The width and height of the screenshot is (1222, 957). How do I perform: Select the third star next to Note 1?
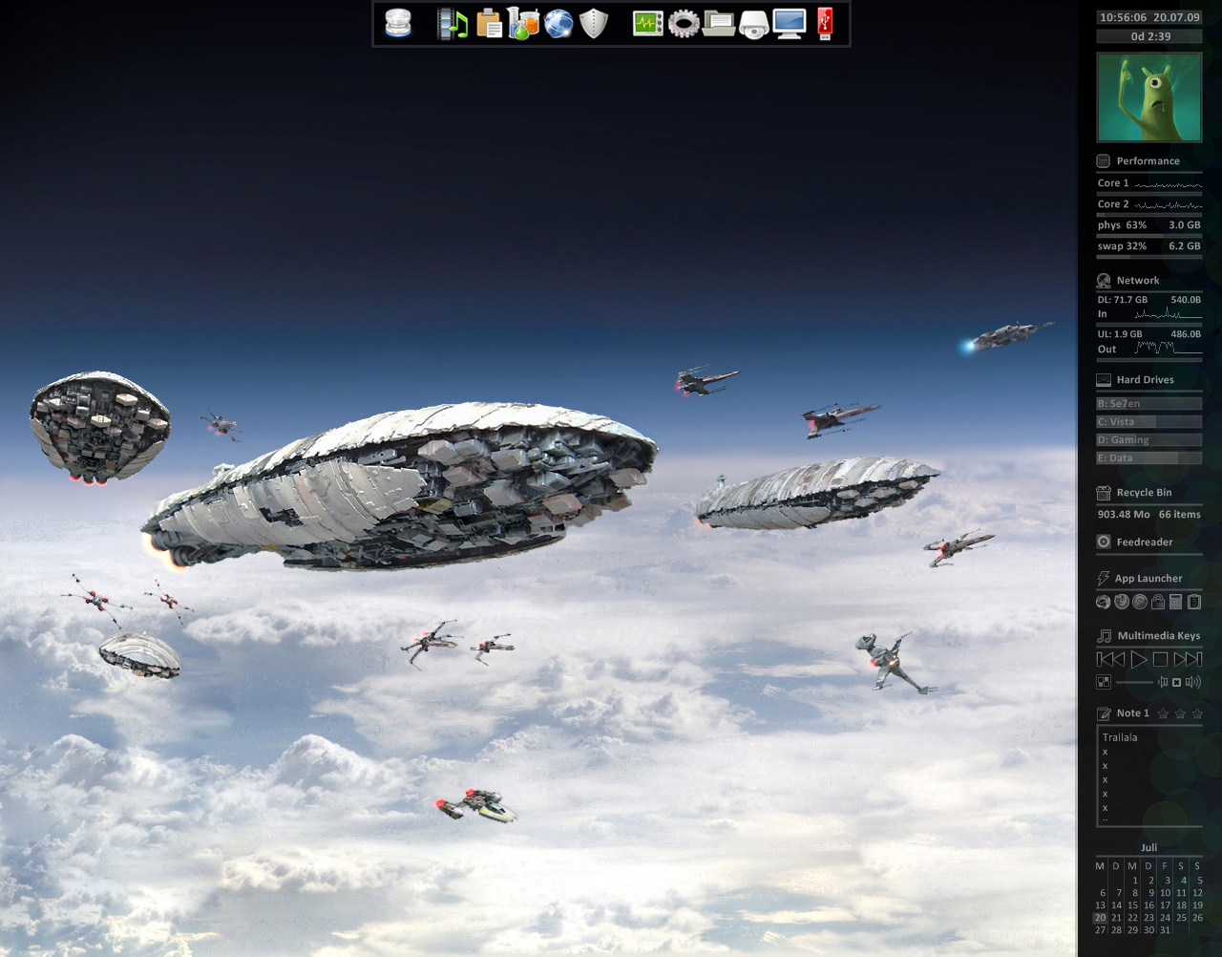tap(1197, 713)
